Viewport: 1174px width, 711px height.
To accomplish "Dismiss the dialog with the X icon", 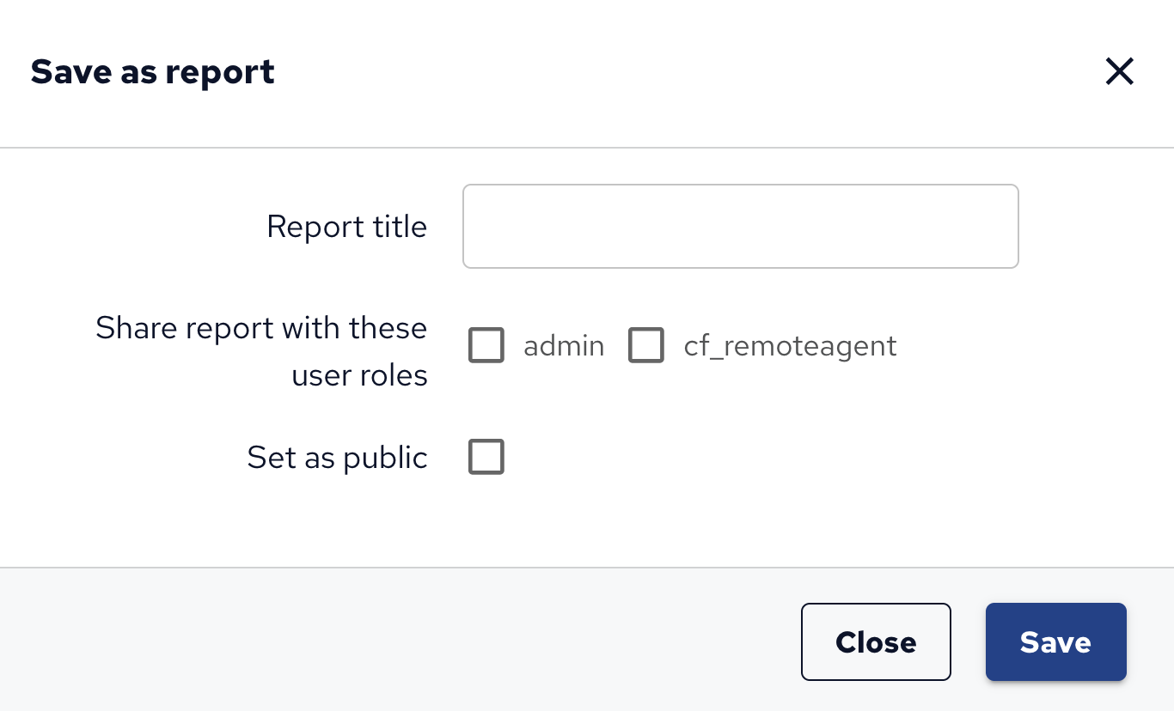I will (1119, 72).
